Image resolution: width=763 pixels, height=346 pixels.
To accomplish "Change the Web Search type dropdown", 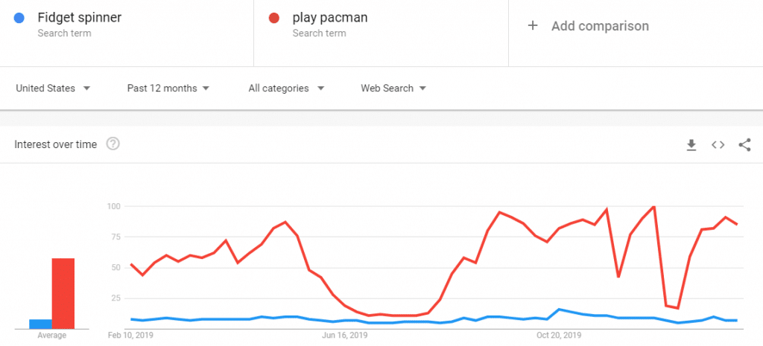I will pyautogui.click(x=393, y=89).
